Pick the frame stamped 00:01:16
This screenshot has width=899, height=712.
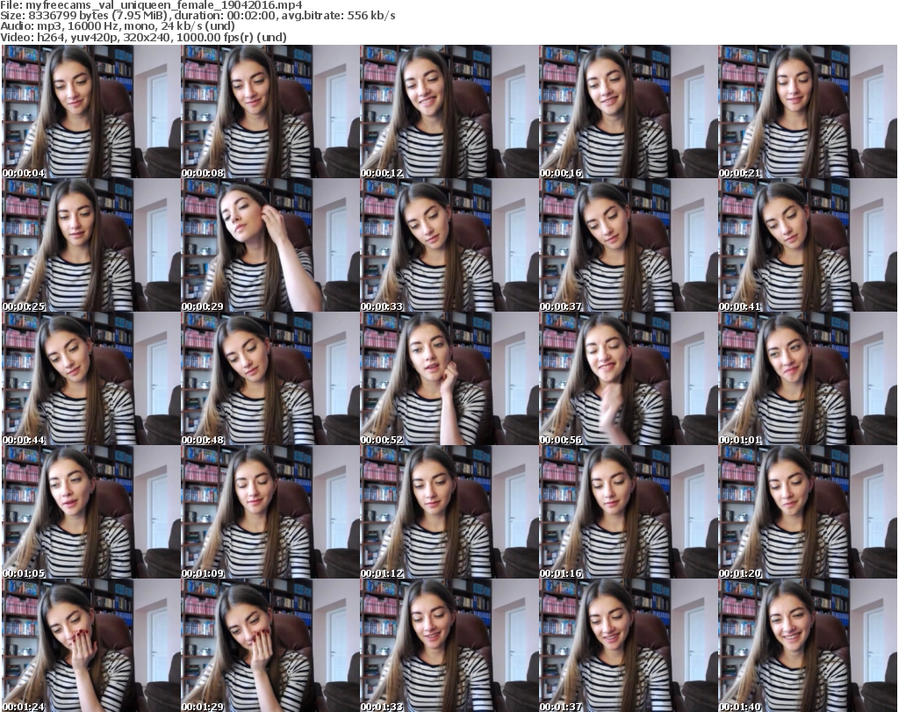(628, 512)
